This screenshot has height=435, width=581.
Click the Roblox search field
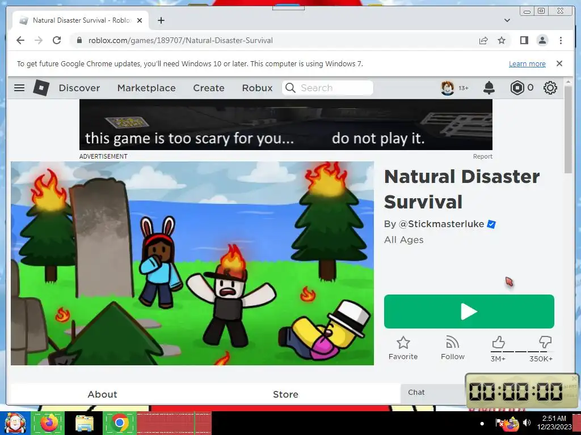(x=327, y=88)
